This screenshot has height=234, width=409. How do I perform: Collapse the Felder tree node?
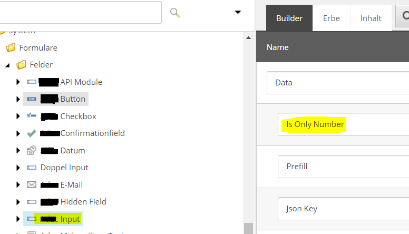pos(7,65)
